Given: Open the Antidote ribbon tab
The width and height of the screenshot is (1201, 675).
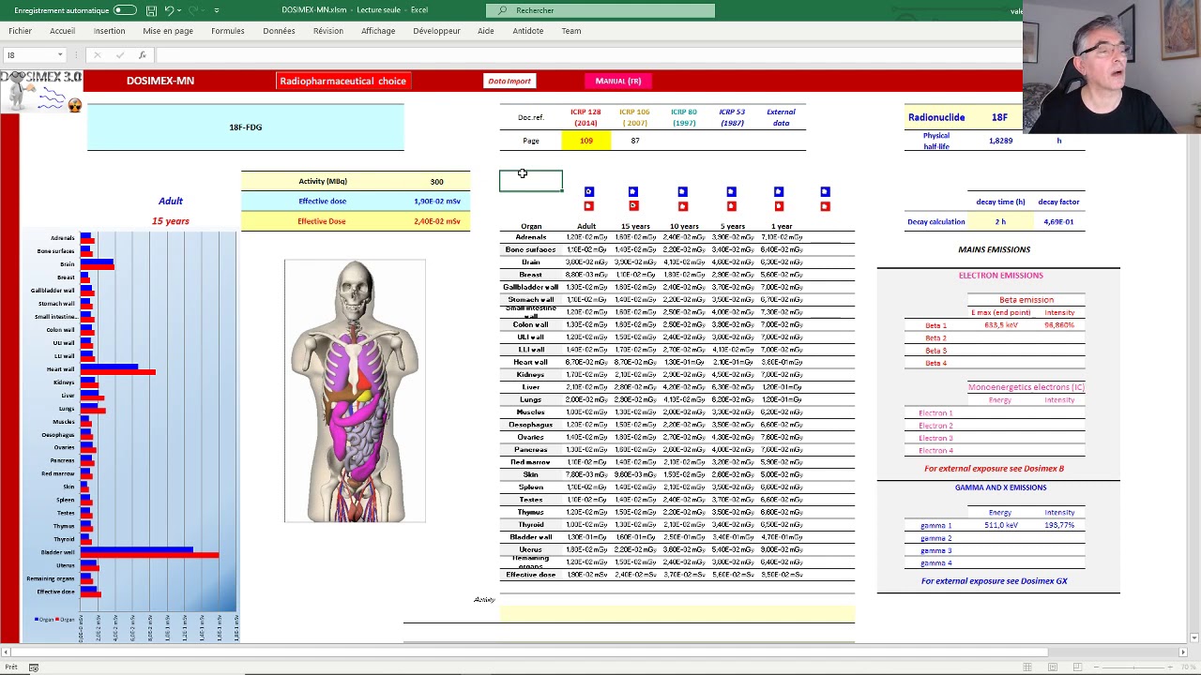Looking at the screenshot, I should [527, 31].
